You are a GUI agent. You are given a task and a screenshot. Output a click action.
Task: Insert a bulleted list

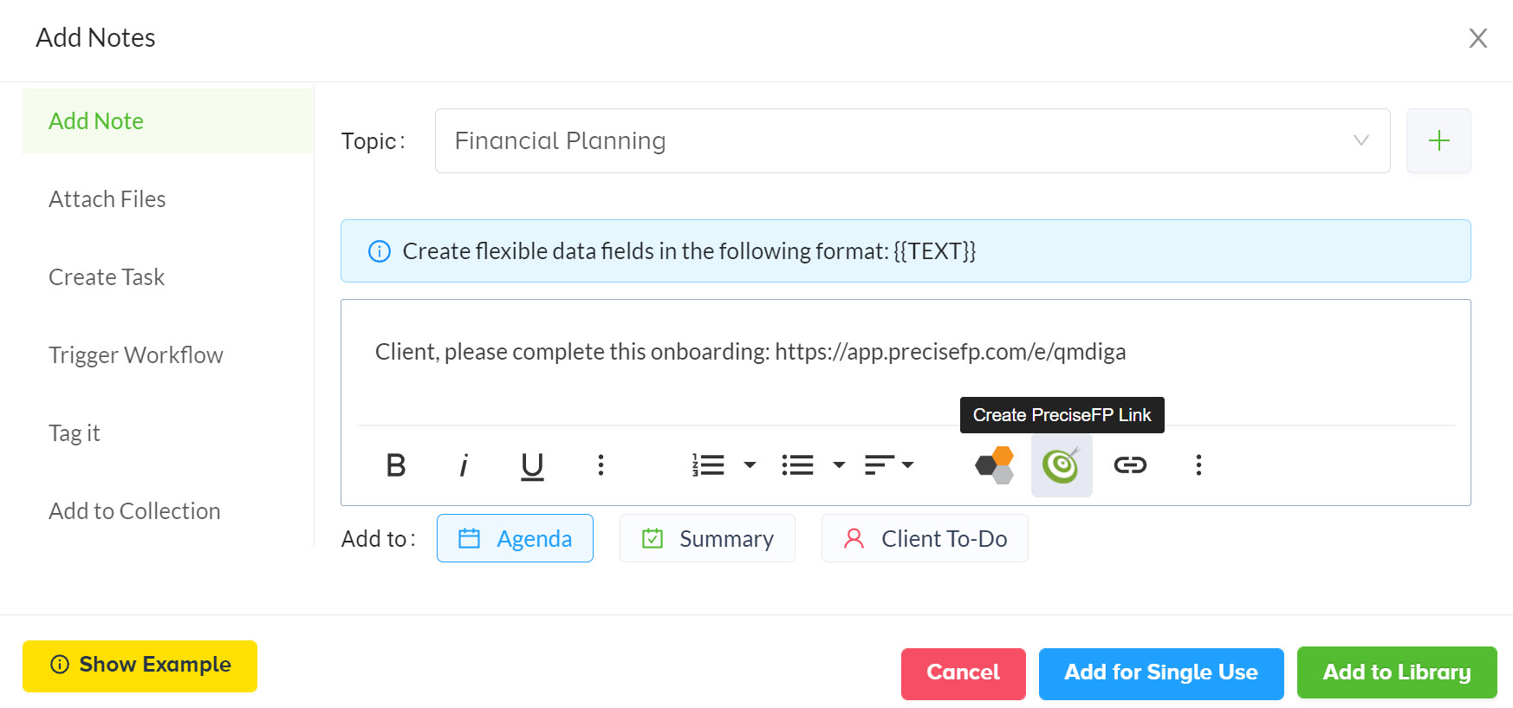click(797, 465)
